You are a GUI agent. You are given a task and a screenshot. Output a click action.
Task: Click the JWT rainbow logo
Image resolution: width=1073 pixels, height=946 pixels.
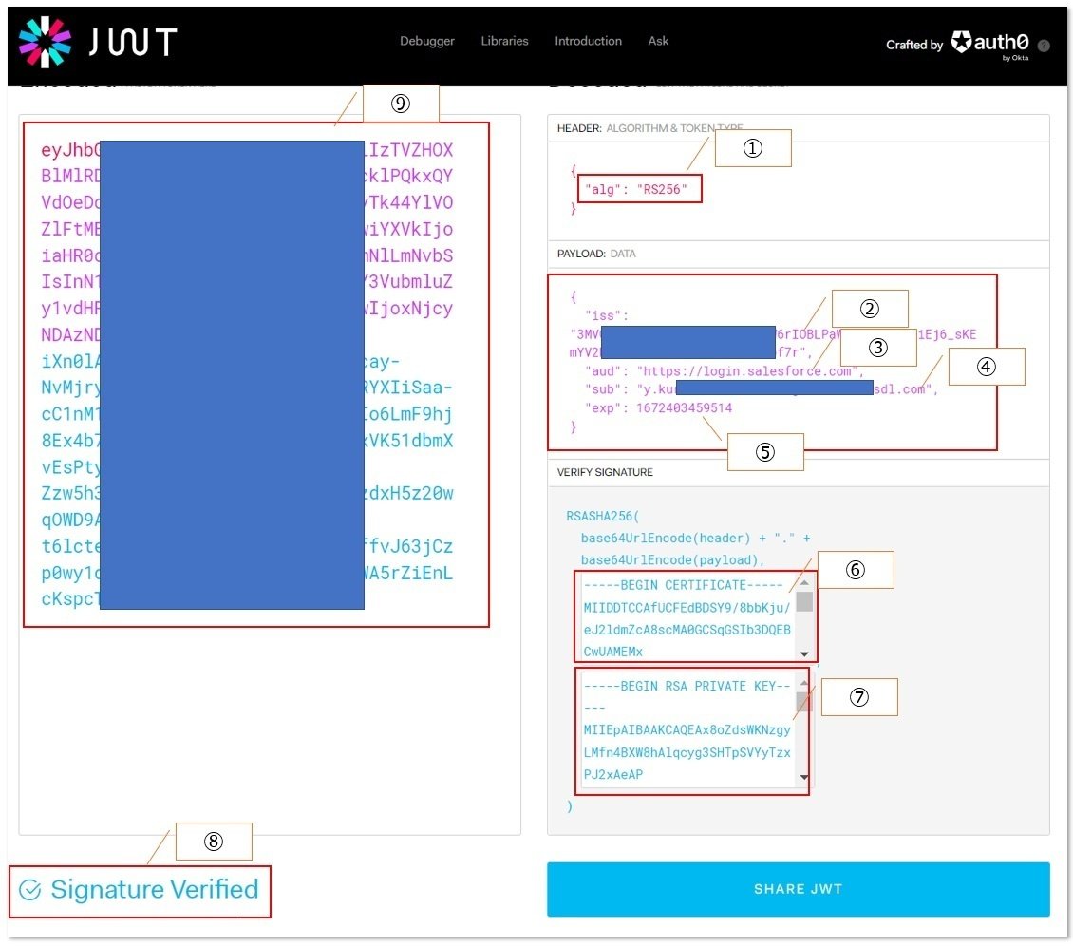tap(46, 40)
